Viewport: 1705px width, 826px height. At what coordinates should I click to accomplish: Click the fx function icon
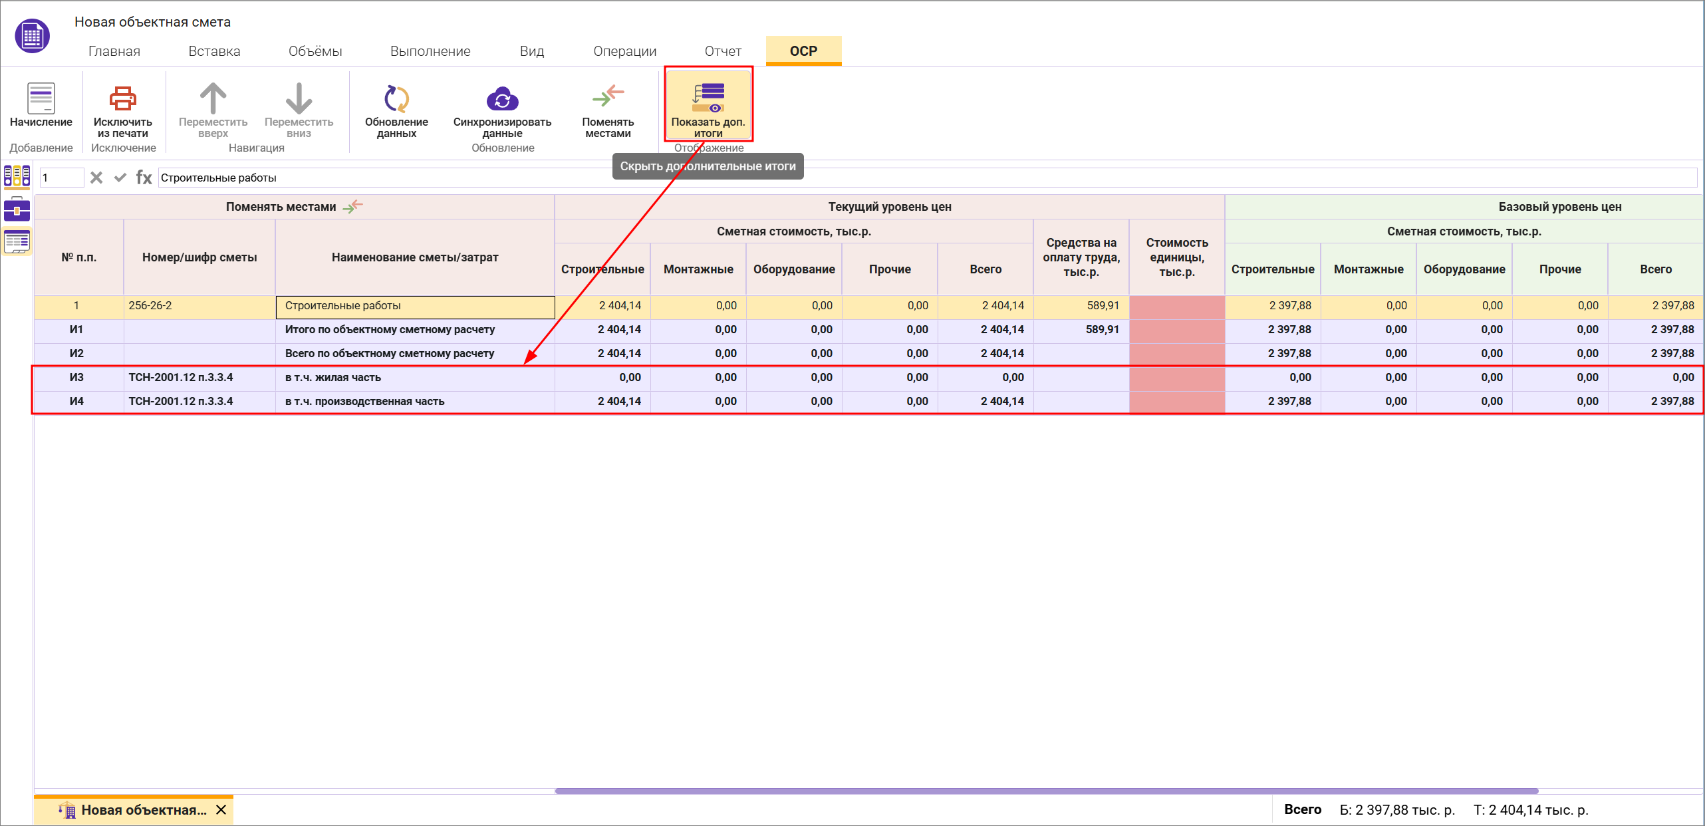click(x=144, y=178)
